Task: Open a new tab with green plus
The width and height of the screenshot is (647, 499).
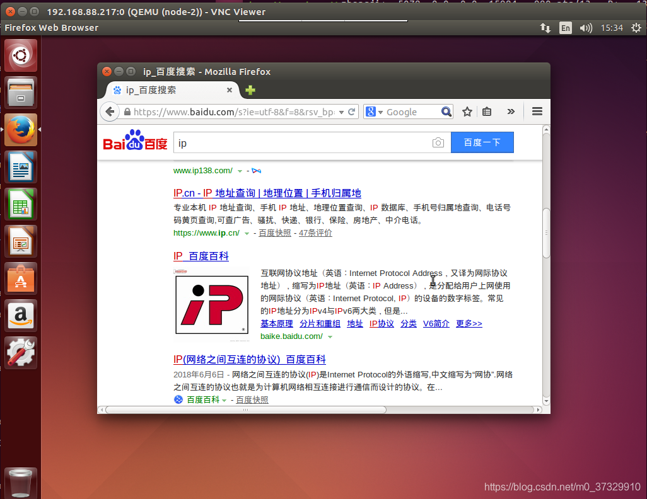Action: pos(250,90)
